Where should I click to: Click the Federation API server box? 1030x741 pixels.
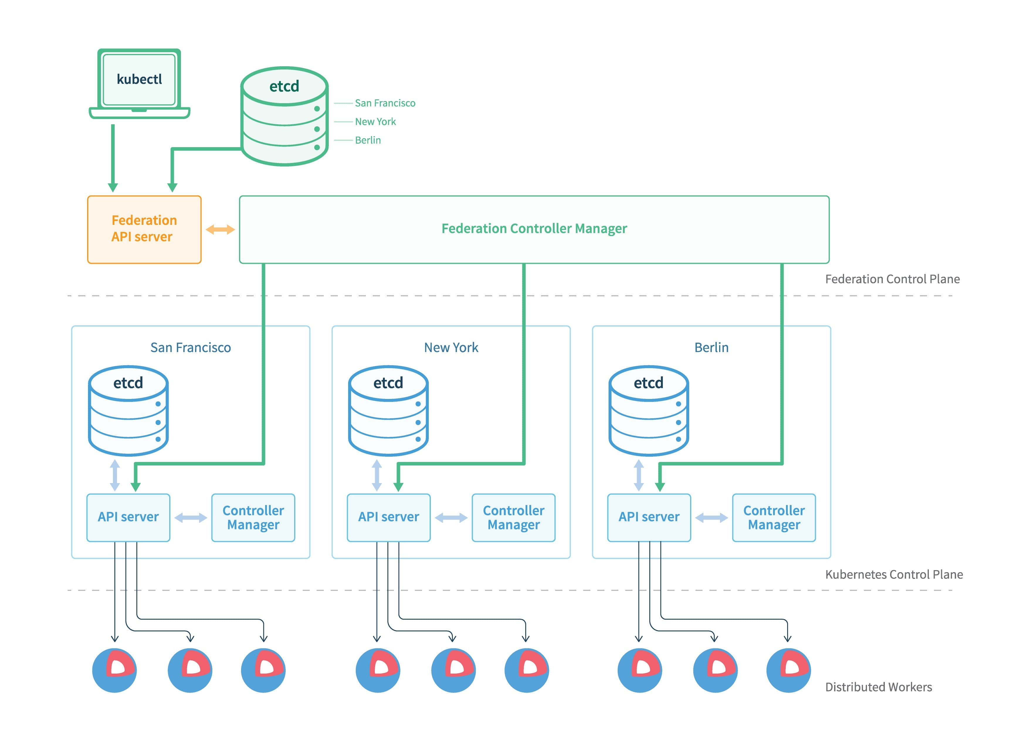pos(144,229)
